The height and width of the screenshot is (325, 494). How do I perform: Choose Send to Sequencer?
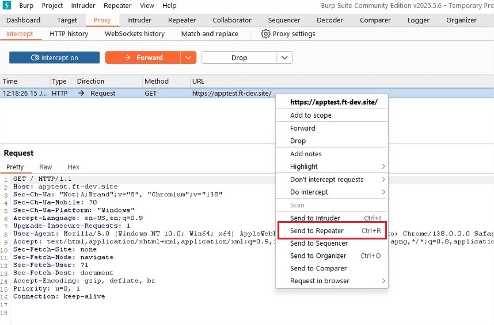pyautogui.click(x=332, y=243)
